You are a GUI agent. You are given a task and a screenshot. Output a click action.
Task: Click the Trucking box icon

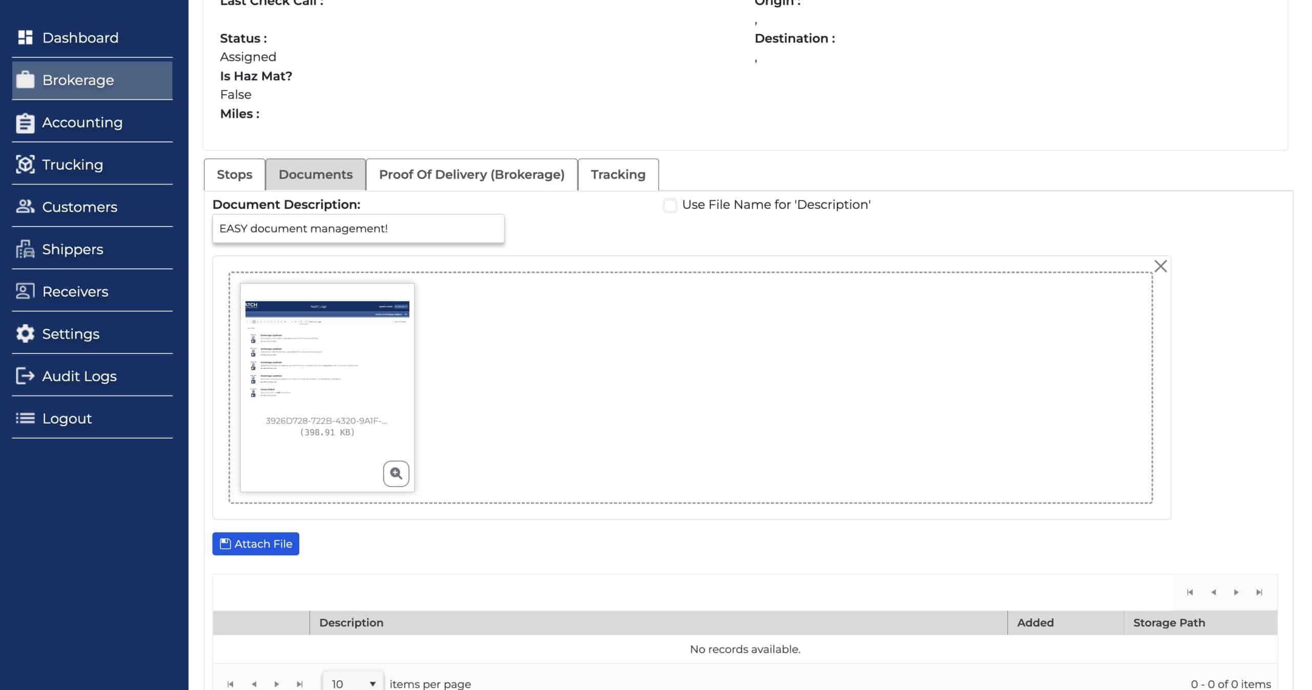tap(25, 164)
